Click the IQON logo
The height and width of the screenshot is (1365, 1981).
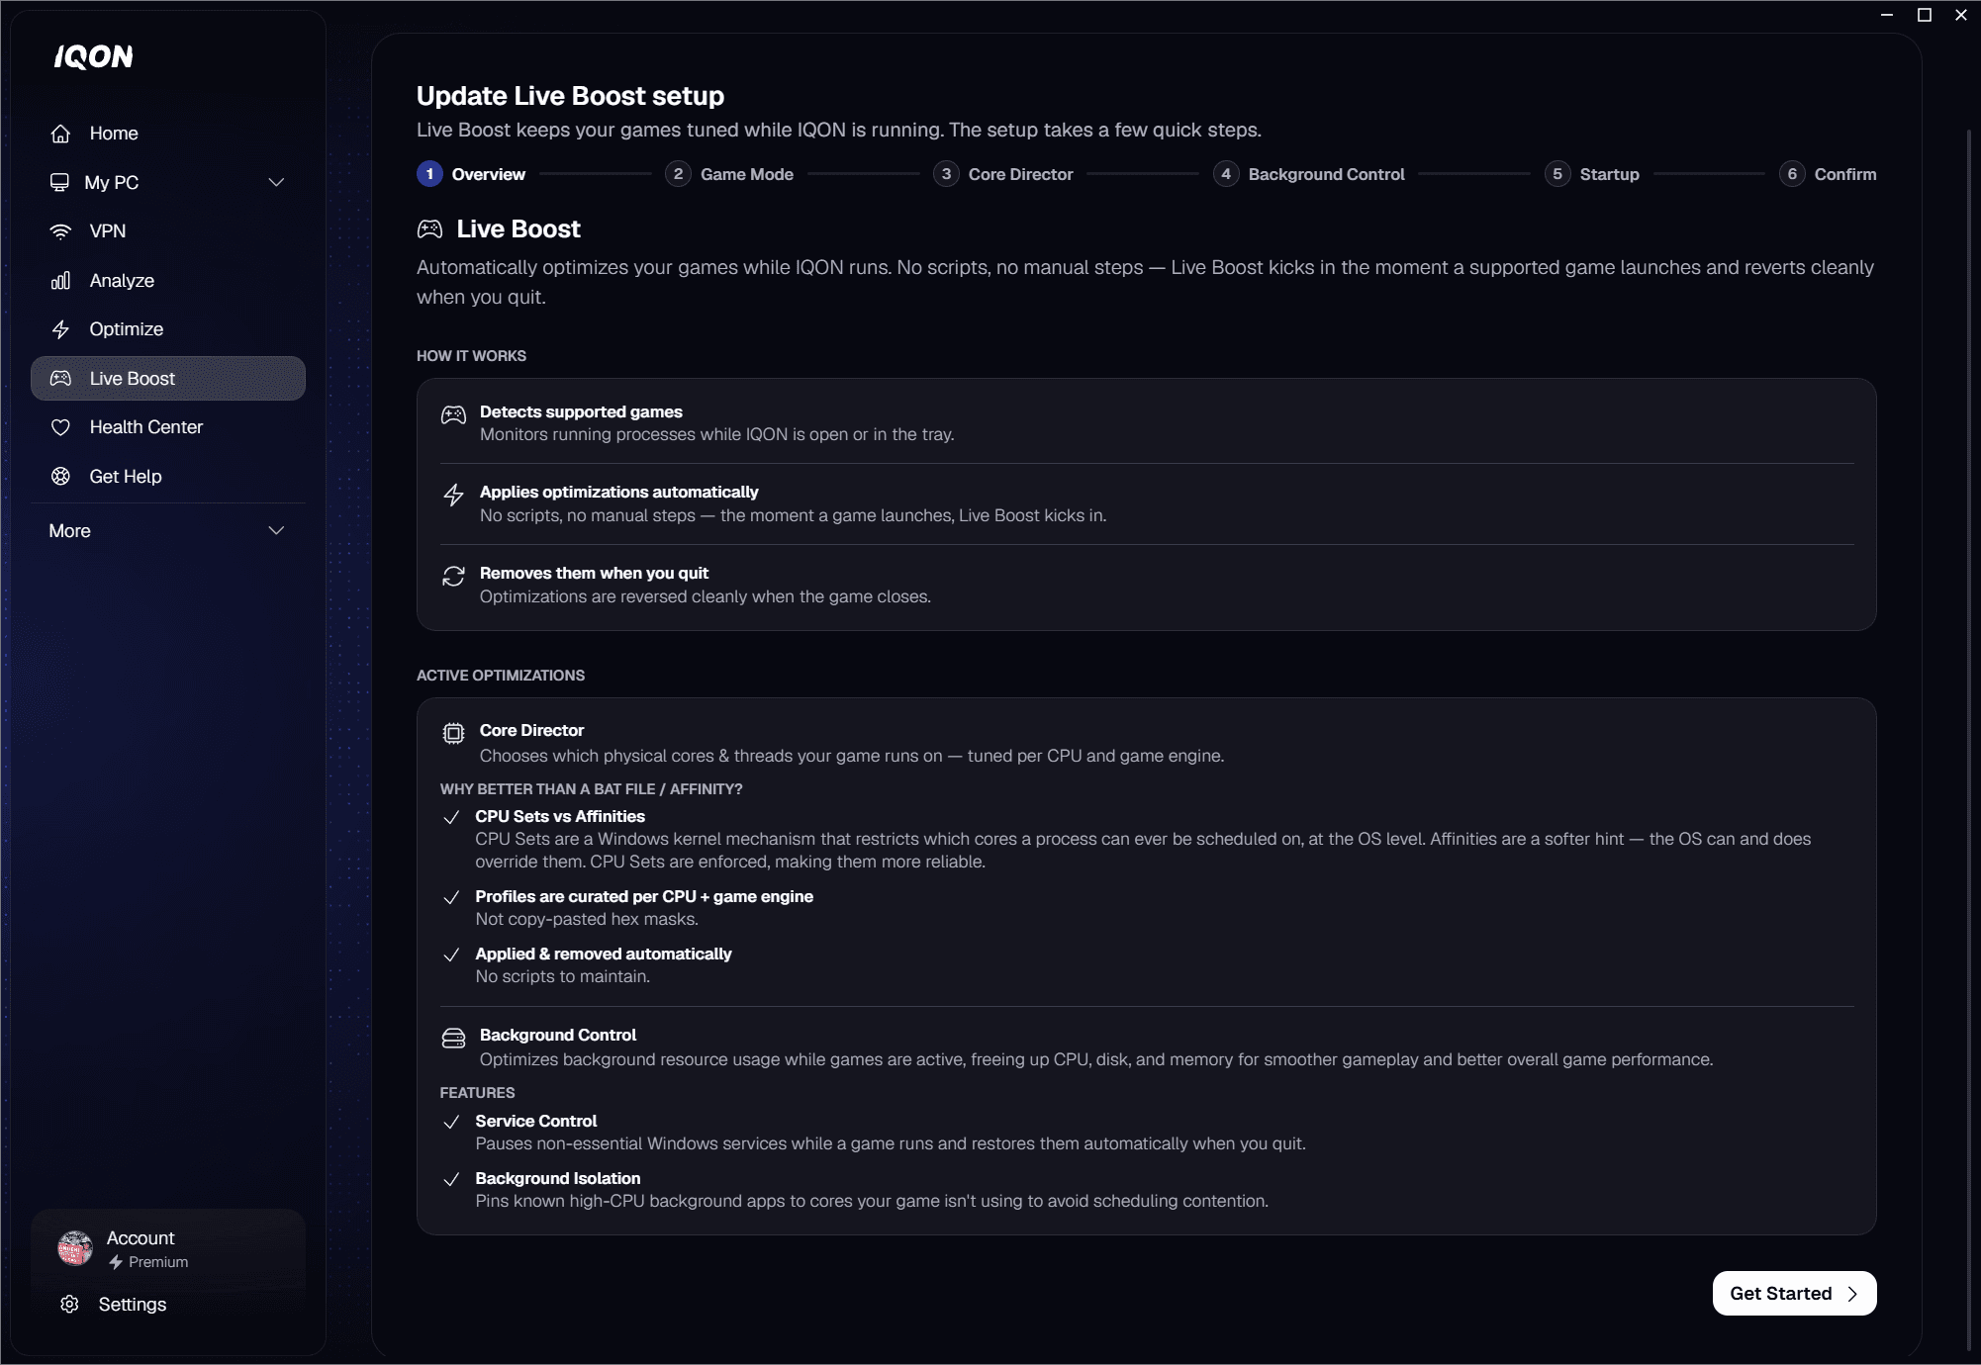(x=93, y=57)
